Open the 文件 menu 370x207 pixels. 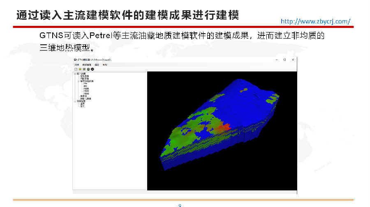tap(77, 64)
